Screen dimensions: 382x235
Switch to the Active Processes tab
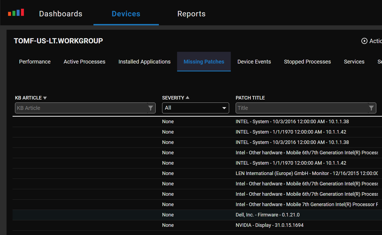click(84, 62)
